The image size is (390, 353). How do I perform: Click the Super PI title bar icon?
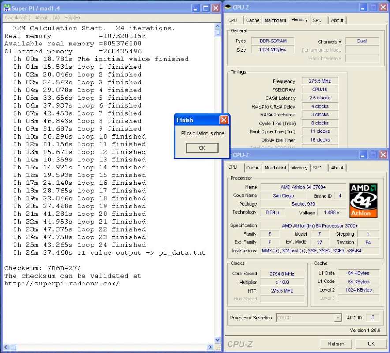(x=7, y=8)
